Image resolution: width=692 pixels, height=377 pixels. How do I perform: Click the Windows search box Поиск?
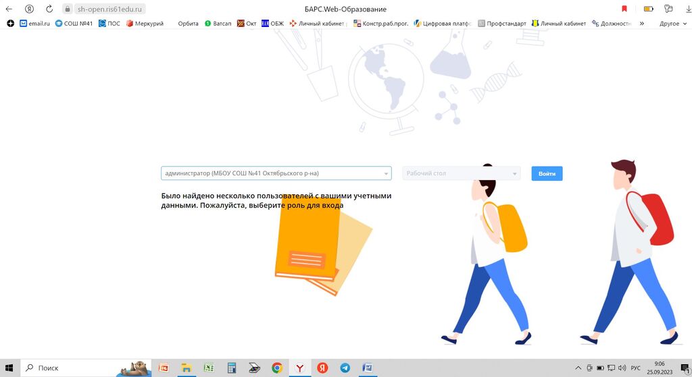pos(68,368)
